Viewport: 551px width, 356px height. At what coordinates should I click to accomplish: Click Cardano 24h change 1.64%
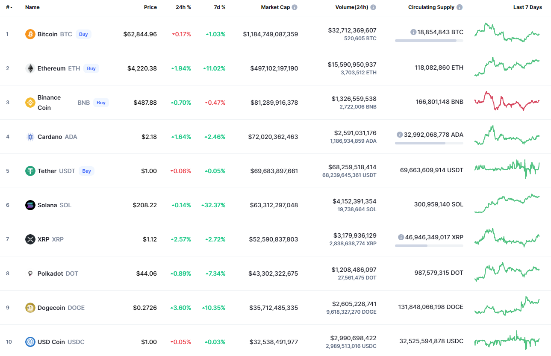click(181, 137)
